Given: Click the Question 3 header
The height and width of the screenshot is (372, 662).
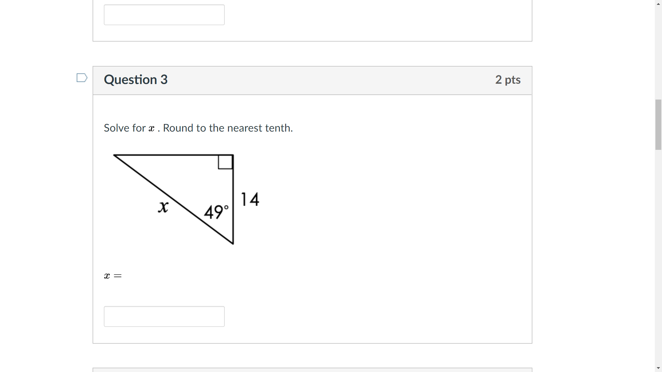Looking at the screenshot, I should click(136, 80).
